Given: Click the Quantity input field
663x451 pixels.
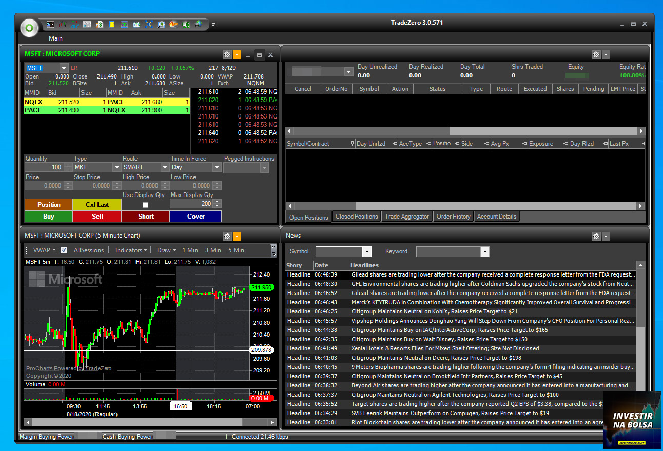Looking at the screenshot, I should [x=45, y=167].
